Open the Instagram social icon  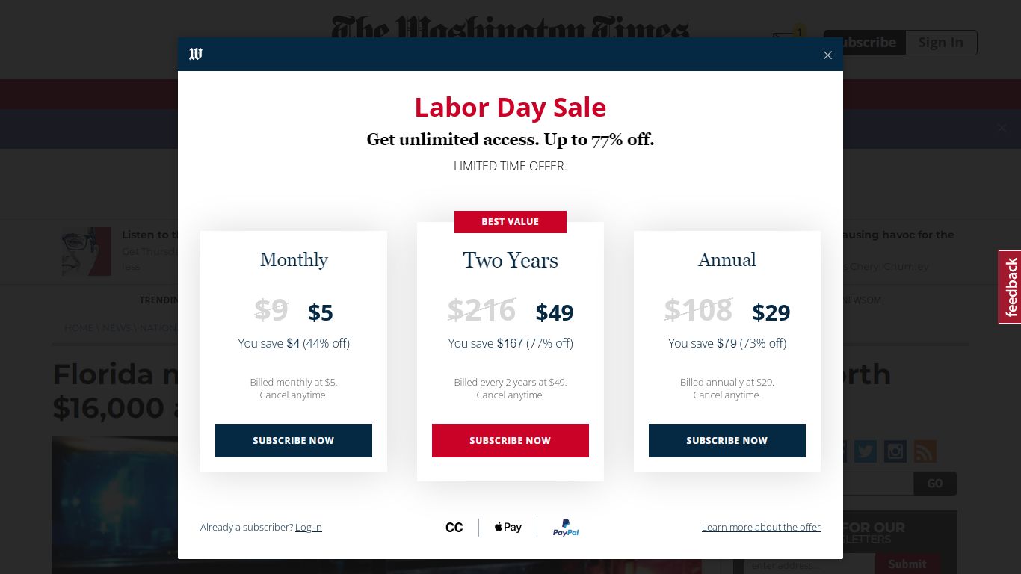point(895,451)
